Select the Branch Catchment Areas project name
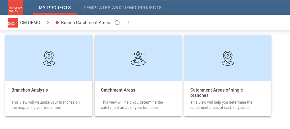Image resolution: width=290 pixels, height=129 pixels. tap(85, 23)
